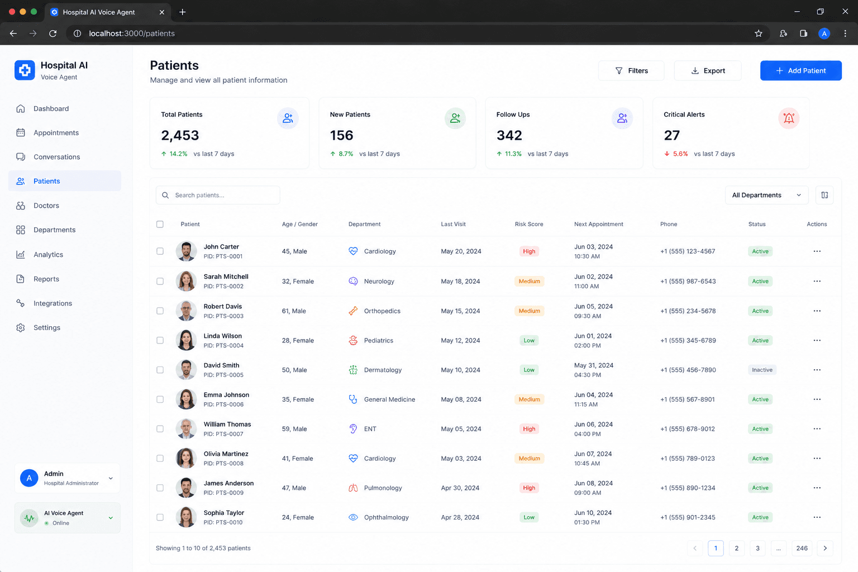The image size is (858, 572).
Task: Click the Critical Alerts bell icon
Action: (x=789, y=118)
